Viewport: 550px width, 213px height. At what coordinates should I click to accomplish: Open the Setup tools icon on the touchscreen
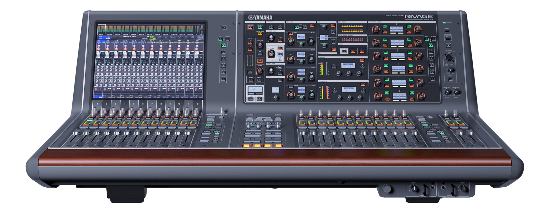click(179, 38)
